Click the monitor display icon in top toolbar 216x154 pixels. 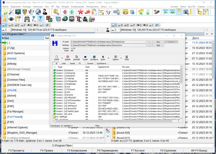click(x=18, y=12)
